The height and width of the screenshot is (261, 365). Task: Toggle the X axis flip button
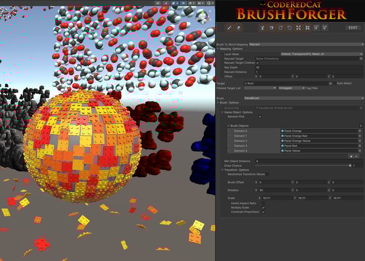[x=262, y=28]
